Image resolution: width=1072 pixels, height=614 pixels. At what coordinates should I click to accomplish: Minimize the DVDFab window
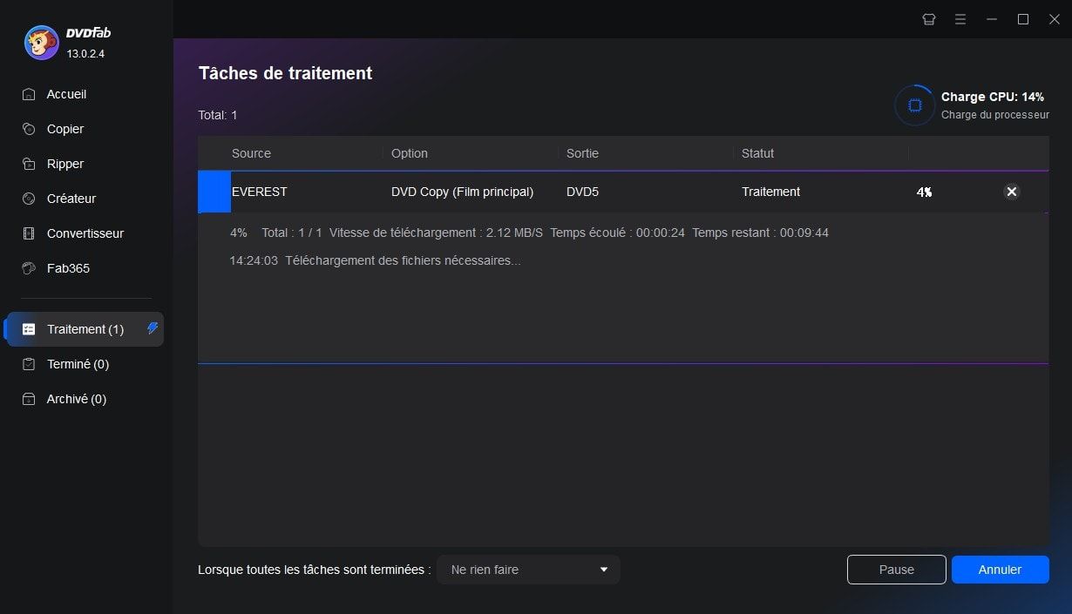coord(992,19)
